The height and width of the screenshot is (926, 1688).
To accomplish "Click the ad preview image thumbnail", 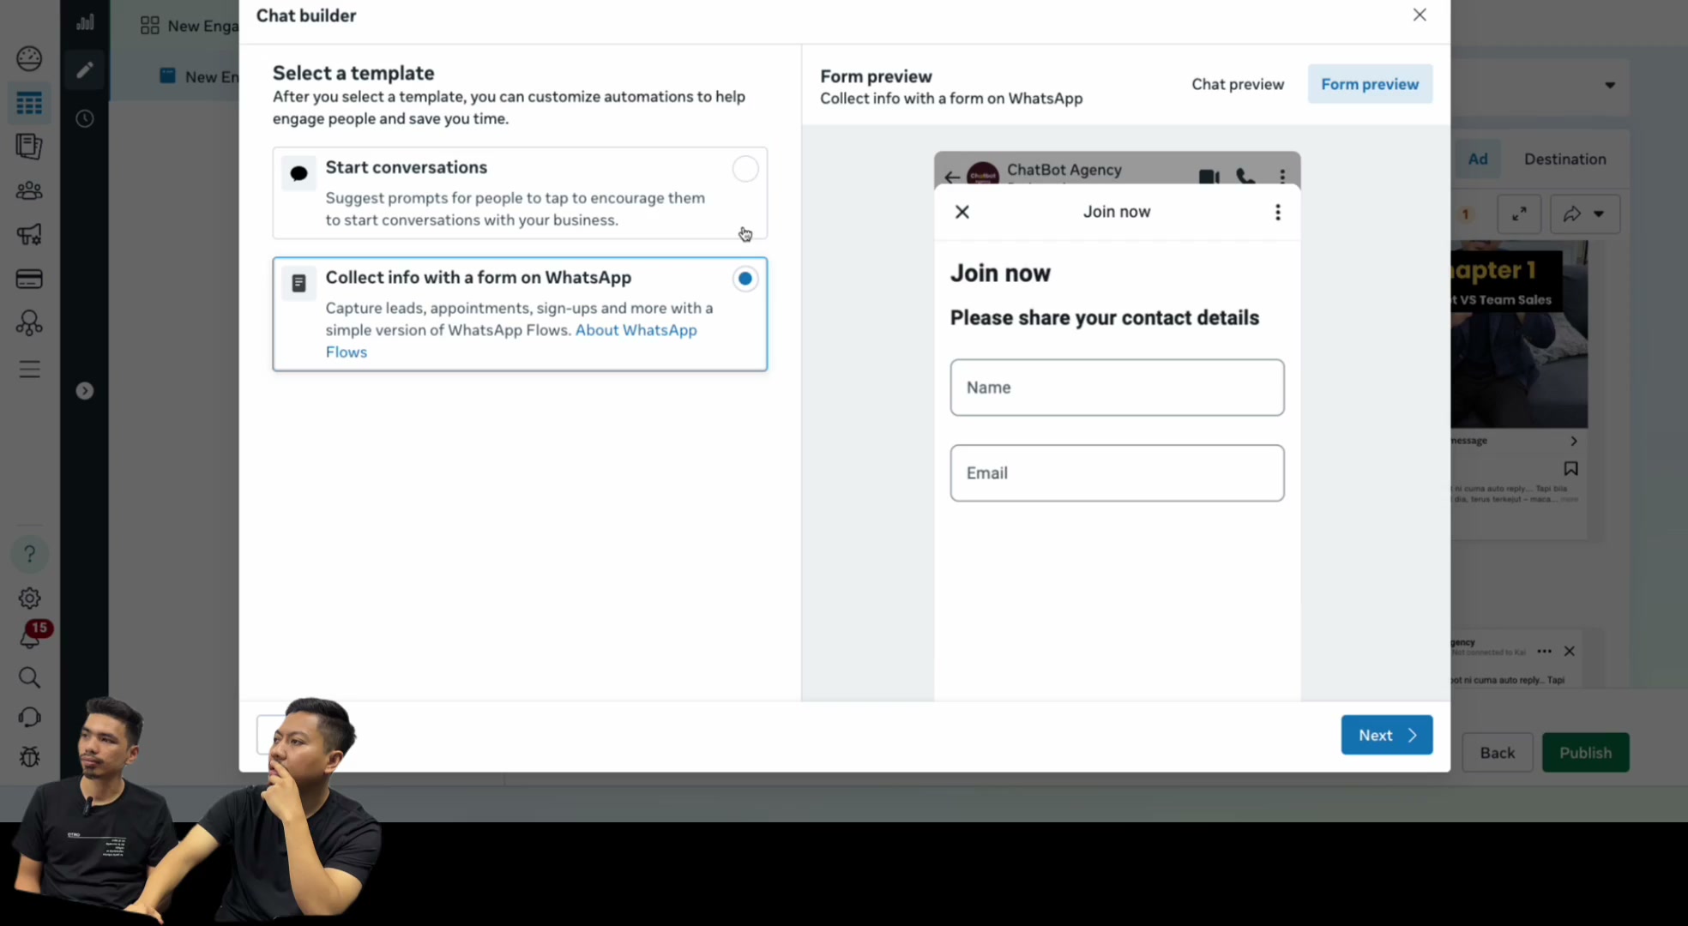I will click(1519, 334).
